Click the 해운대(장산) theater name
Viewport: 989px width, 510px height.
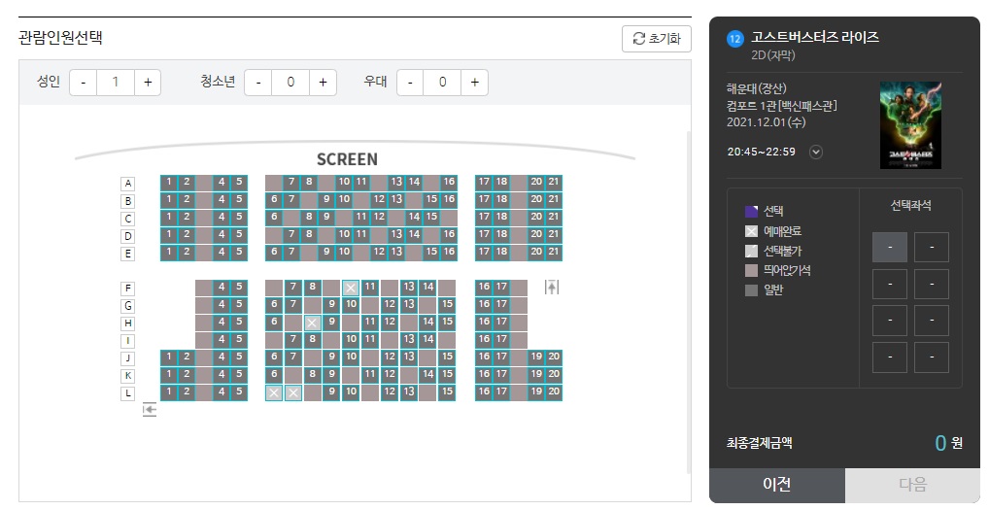pyautogui.click(x=756, y=89)
